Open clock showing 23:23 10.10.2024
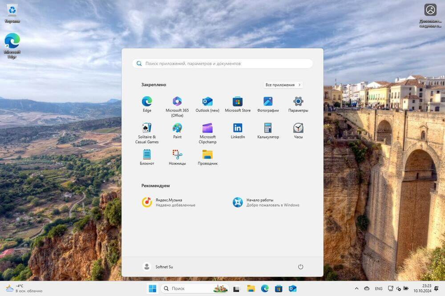Image resolution: width=445 pixels, height=296 pixels. 422,288
